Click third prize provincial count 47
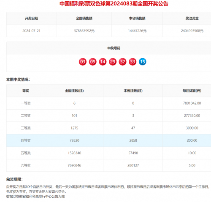211x202 pixels. click(x=133, y=128)
